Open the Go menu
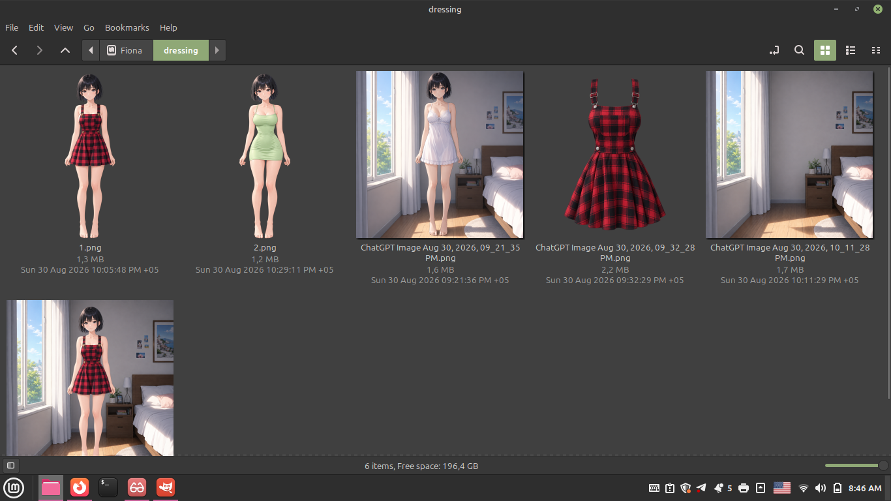The height and width of the screenshot is (501, 891). (89, 27)
